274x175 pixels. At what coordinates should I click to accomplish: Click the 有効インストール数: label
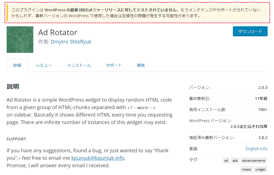point(208,110)
